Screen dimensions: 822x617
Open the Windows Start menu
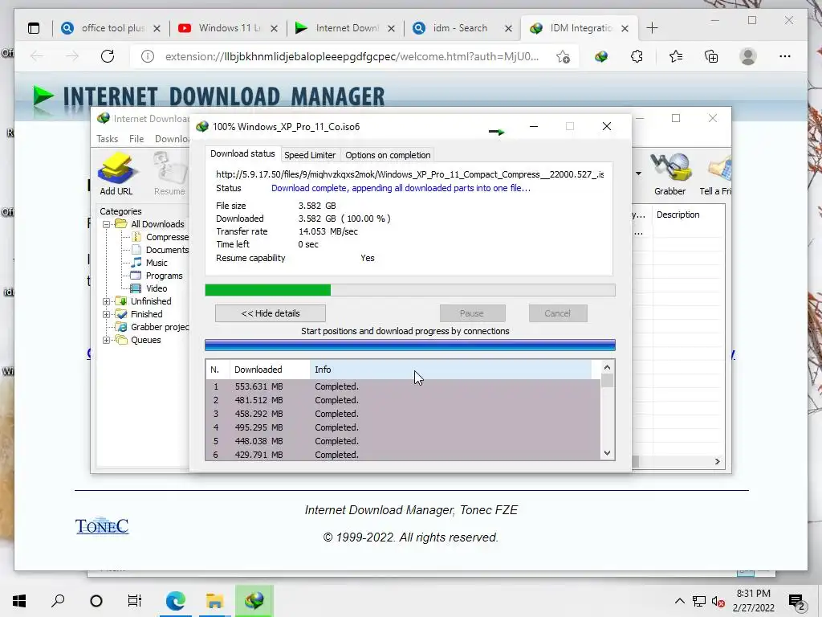point(19,601)
